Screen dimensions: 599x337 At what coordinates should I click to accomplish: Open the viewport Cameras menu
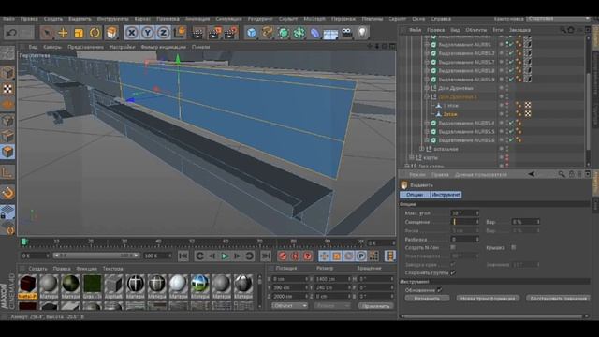click(52, 47)
